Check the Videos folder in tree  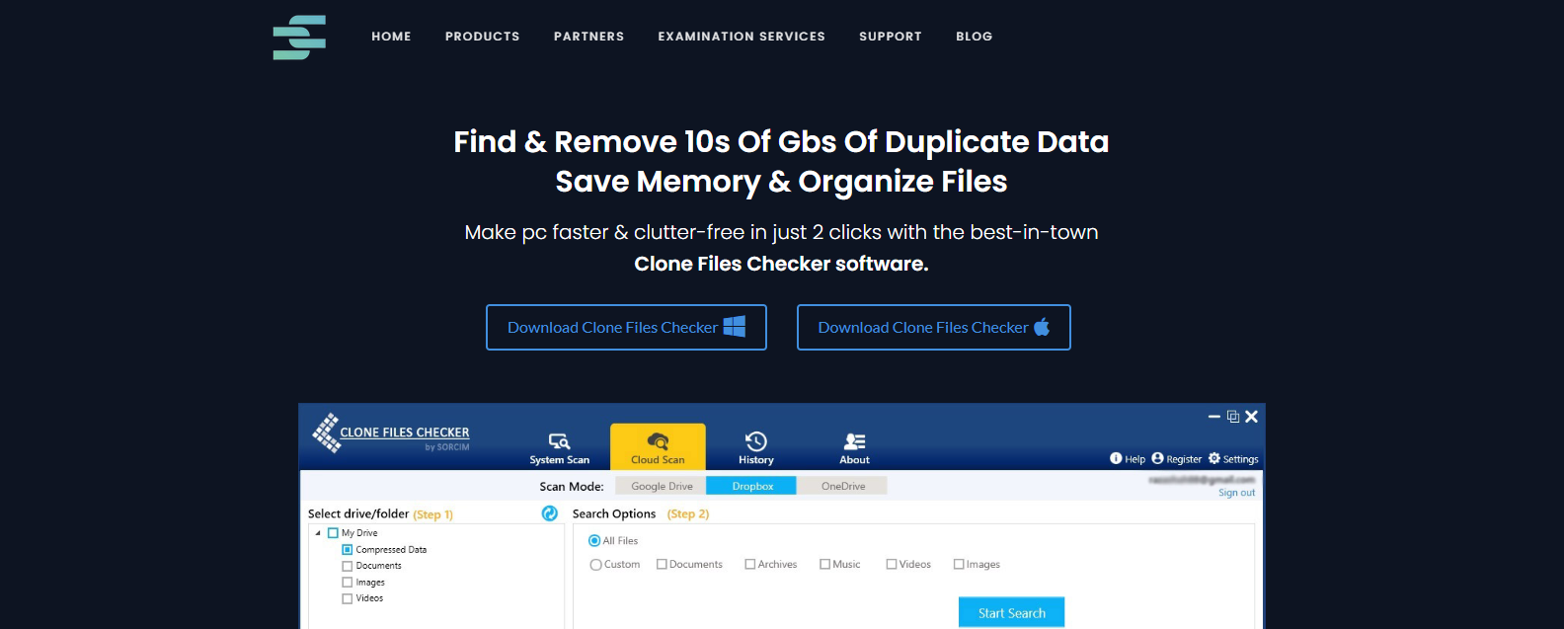pyautogui.click(x=347, y=598)
